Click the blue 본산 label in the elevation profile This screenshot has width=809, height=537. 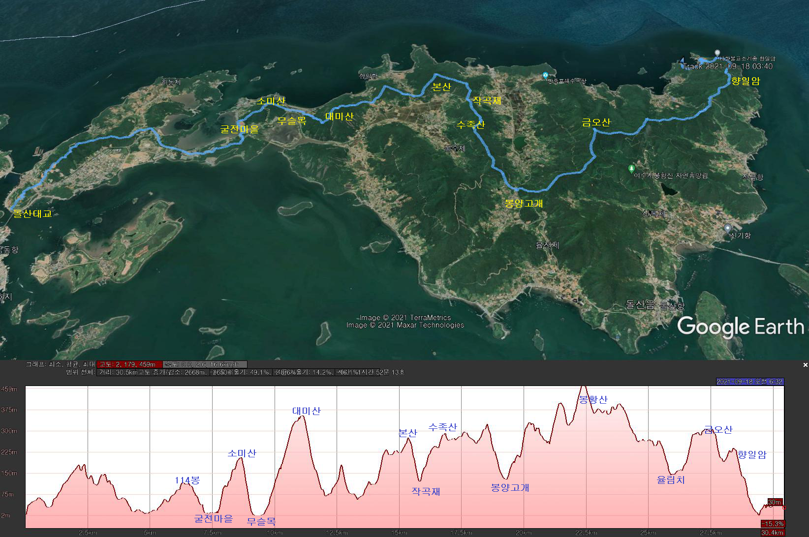407,433
